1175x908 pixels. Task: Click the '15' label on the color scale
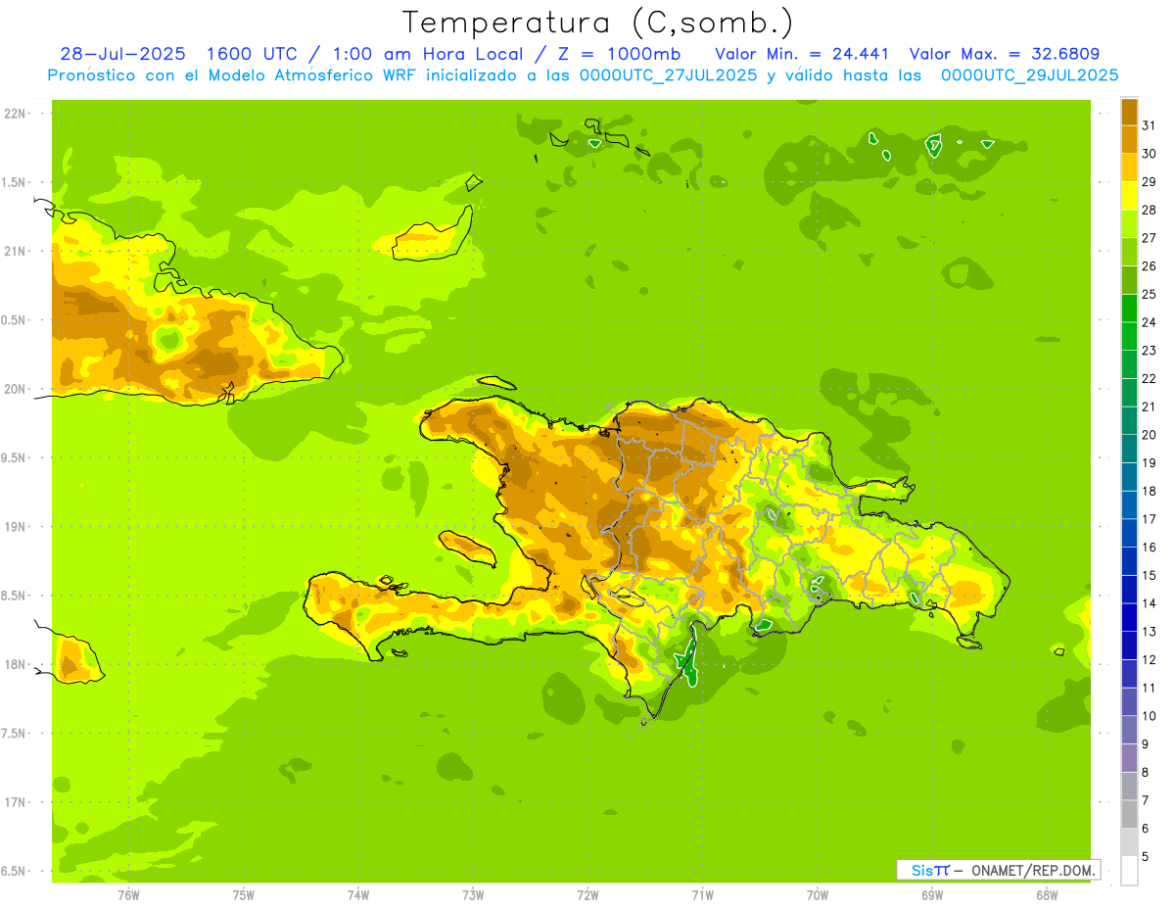[1149, 575]
